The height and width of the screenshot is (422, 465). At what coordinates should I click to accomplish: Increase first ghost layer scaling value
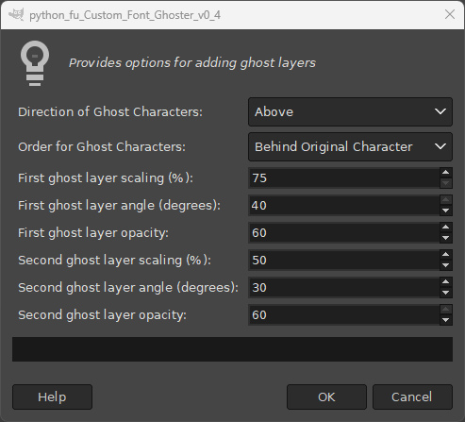coord(445,173)
